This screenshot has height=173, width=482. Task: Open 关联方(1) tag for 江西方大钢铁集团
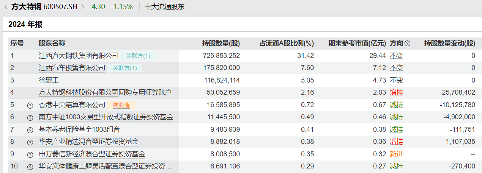coord(138,56)
